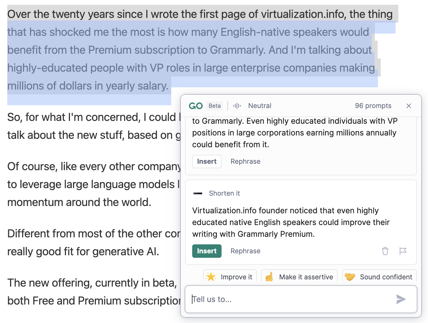Delete the Shorten it suggestion via trash icon

point(385,251)
